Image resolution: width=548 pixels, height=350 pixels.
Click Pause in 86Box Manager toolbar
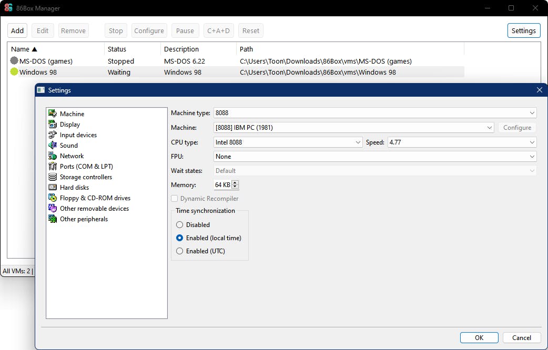[185, 30]
